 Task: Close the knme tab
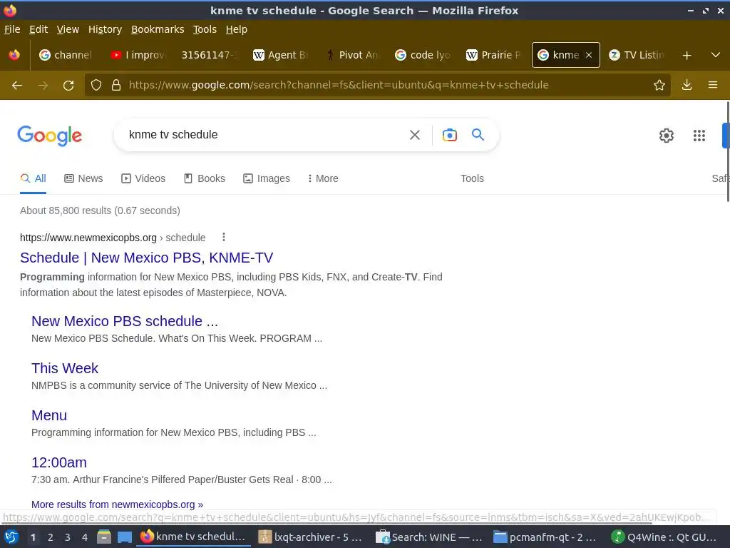tap(589, 55)
